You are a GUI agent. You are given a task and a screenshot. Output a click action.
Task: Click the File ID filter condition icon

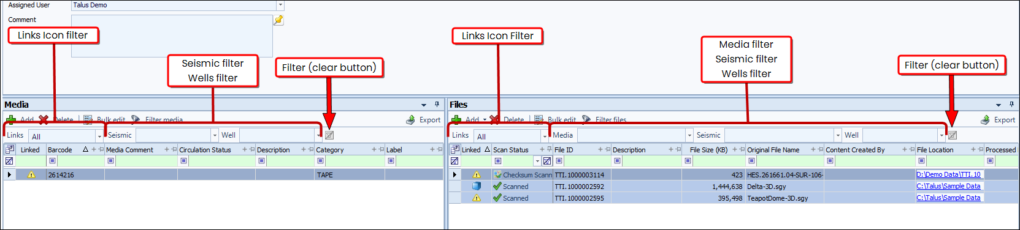559,161
